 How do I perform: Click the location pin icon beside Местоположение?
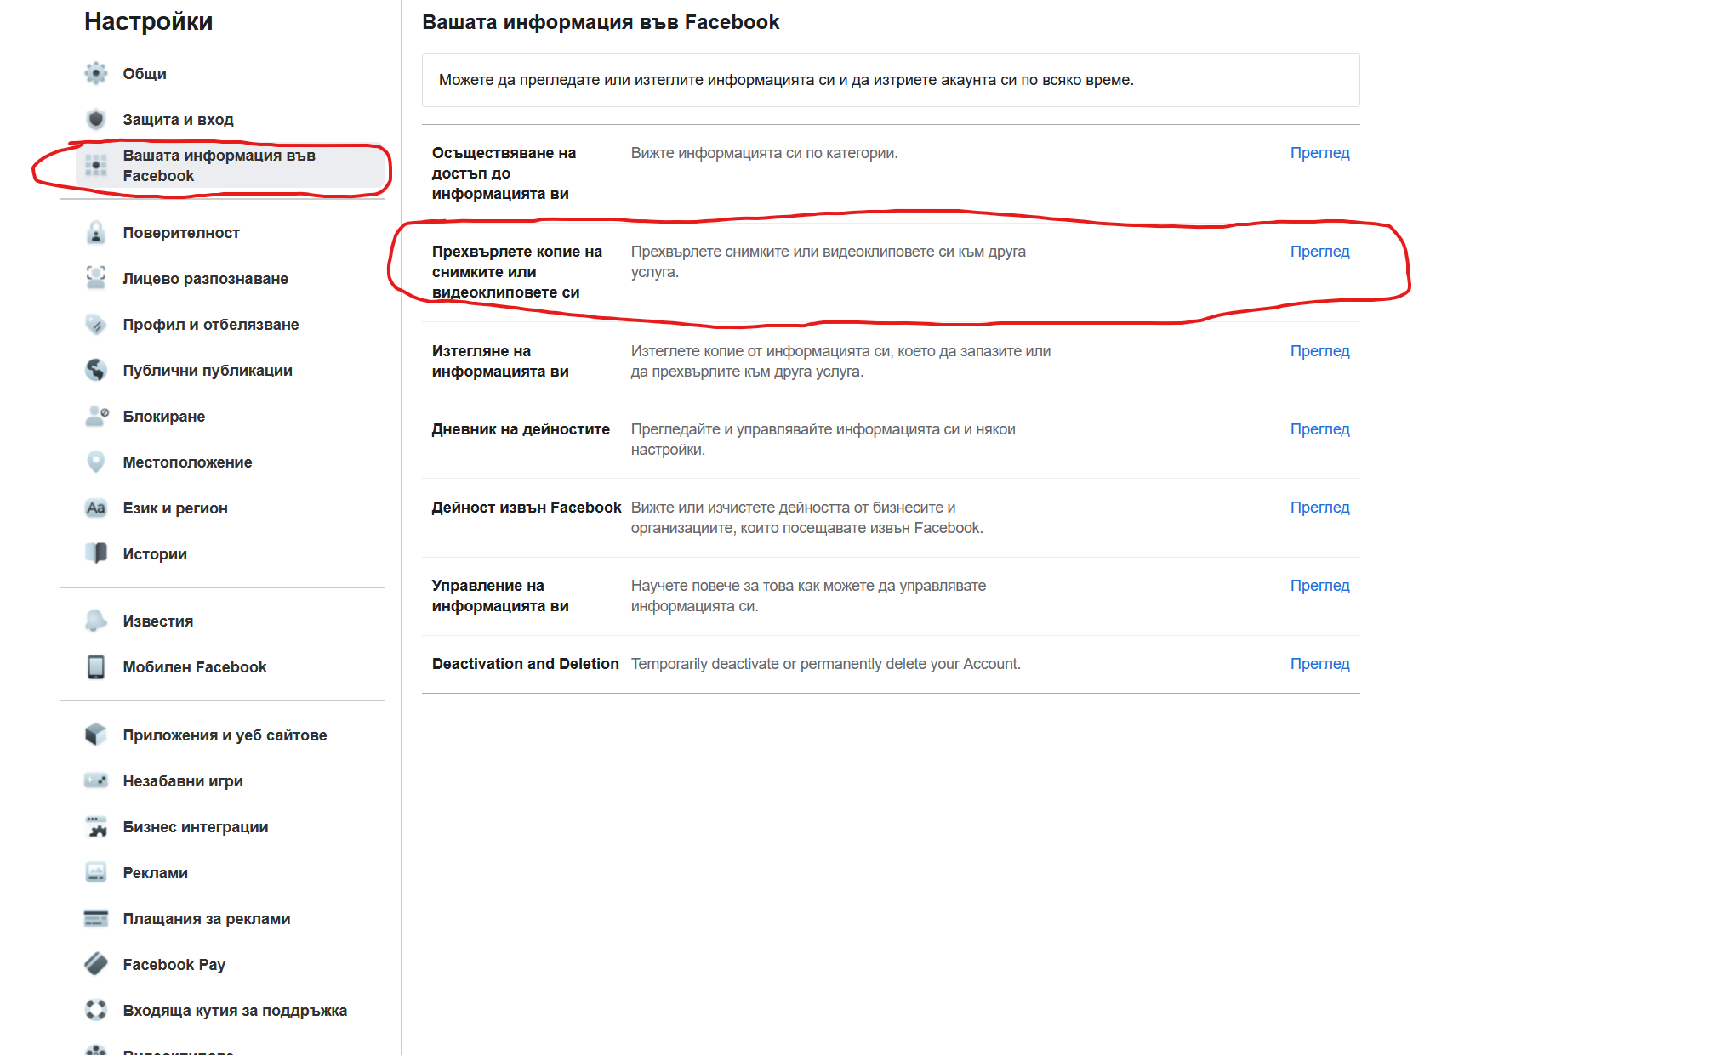pos(96,462)
